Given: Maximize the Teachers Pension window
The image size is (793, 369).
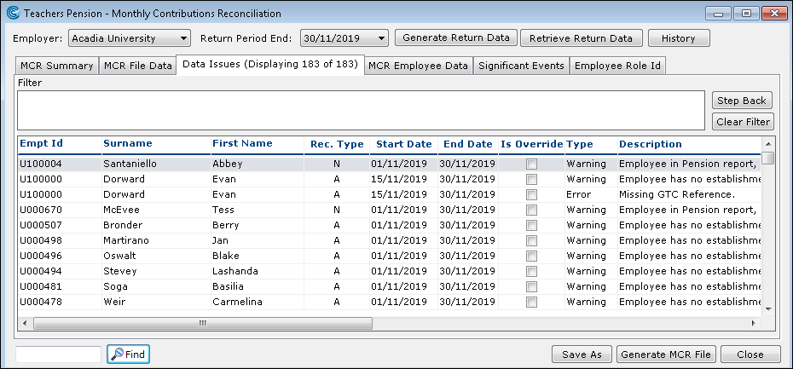Looking at the screenshot, I should click(x=746, y=14).
